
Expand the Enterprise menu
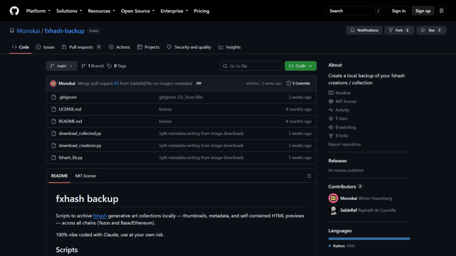174,11
